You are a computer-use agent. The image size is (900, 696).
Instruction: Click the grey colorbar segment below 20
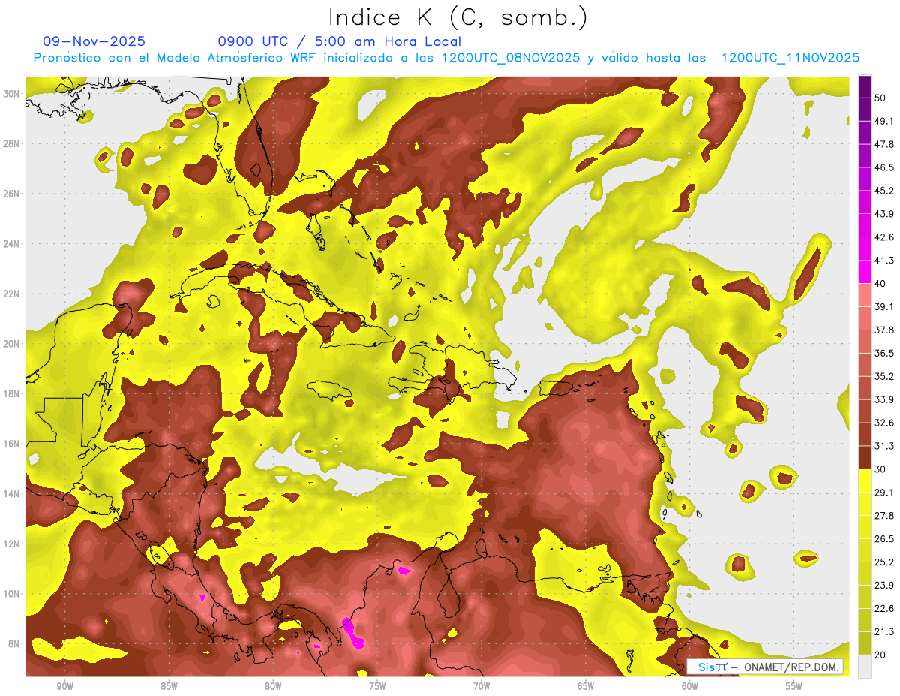pos(865,667)
